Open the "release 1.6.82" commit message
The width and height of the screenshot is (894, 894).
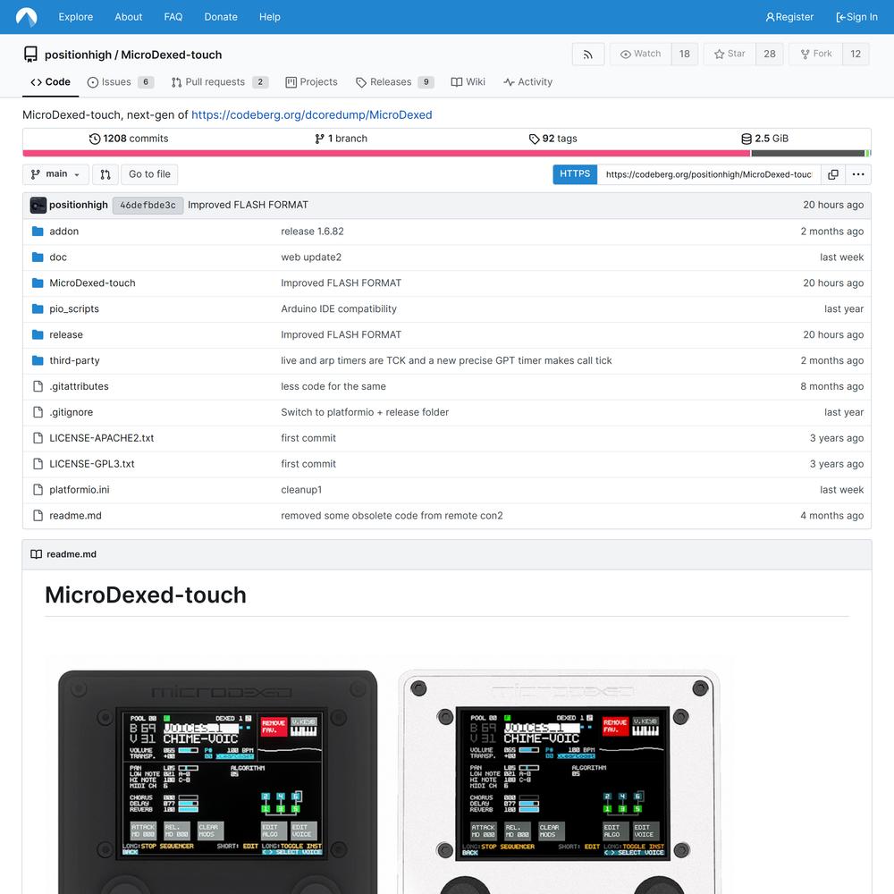point(312,232)
